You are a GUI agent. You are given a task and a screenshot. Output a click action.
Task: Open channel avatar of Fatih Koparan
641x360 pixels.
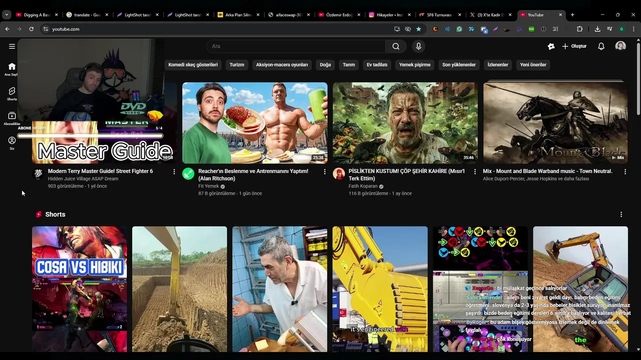pos(339,174)
